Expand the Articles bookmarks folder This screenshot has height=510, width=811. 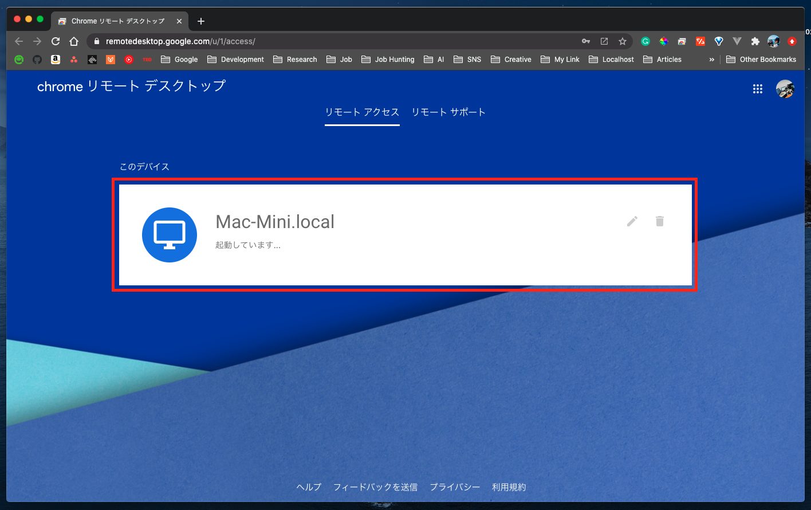tap(662, 59)
